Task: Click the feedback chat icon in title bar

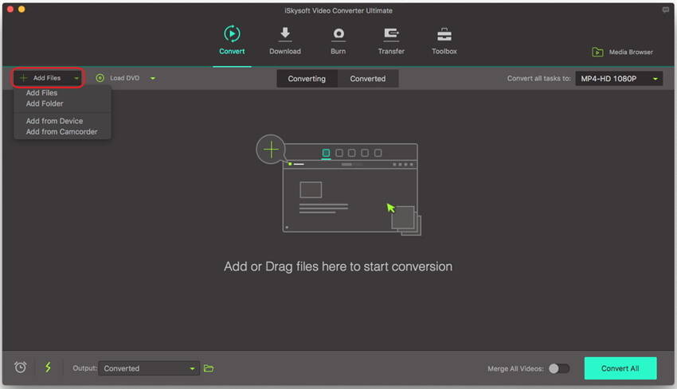Action: click(x=666, y=10)
